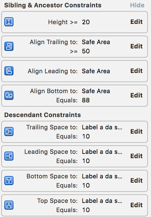This screenshot has width=151, height=217.
Task: Edit the Bottom Space to Label constraint
Action: pos(137,181)
